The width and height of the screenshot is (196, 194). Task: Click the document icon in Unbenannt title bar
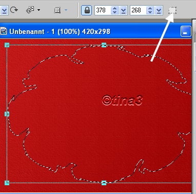coord(4,31)
